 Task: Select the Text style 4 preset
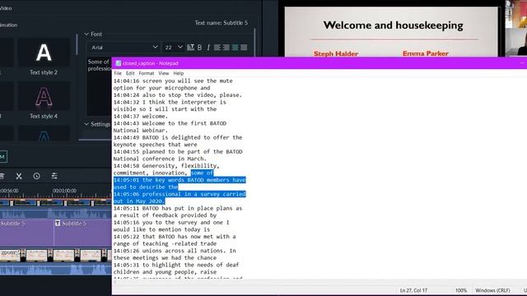click(44, 100)
